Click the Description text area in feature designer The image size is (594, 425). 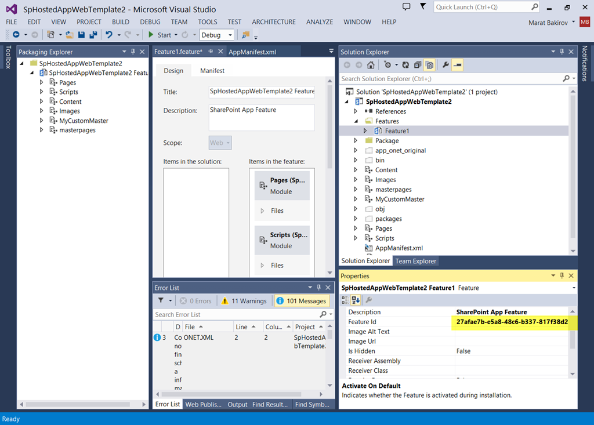(262, 118)
